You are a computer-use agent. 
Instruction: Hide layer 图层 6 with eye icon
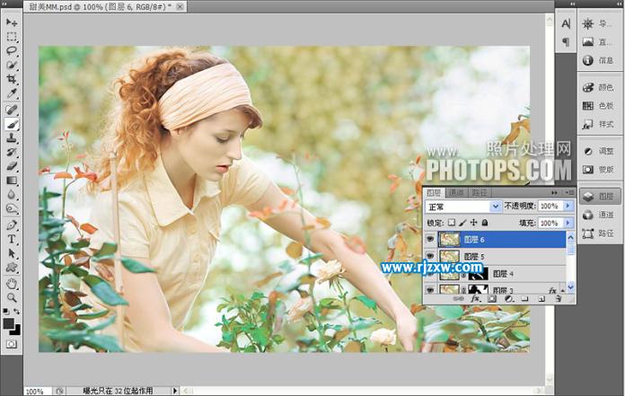pyautogui.click(x=430, y=240)
